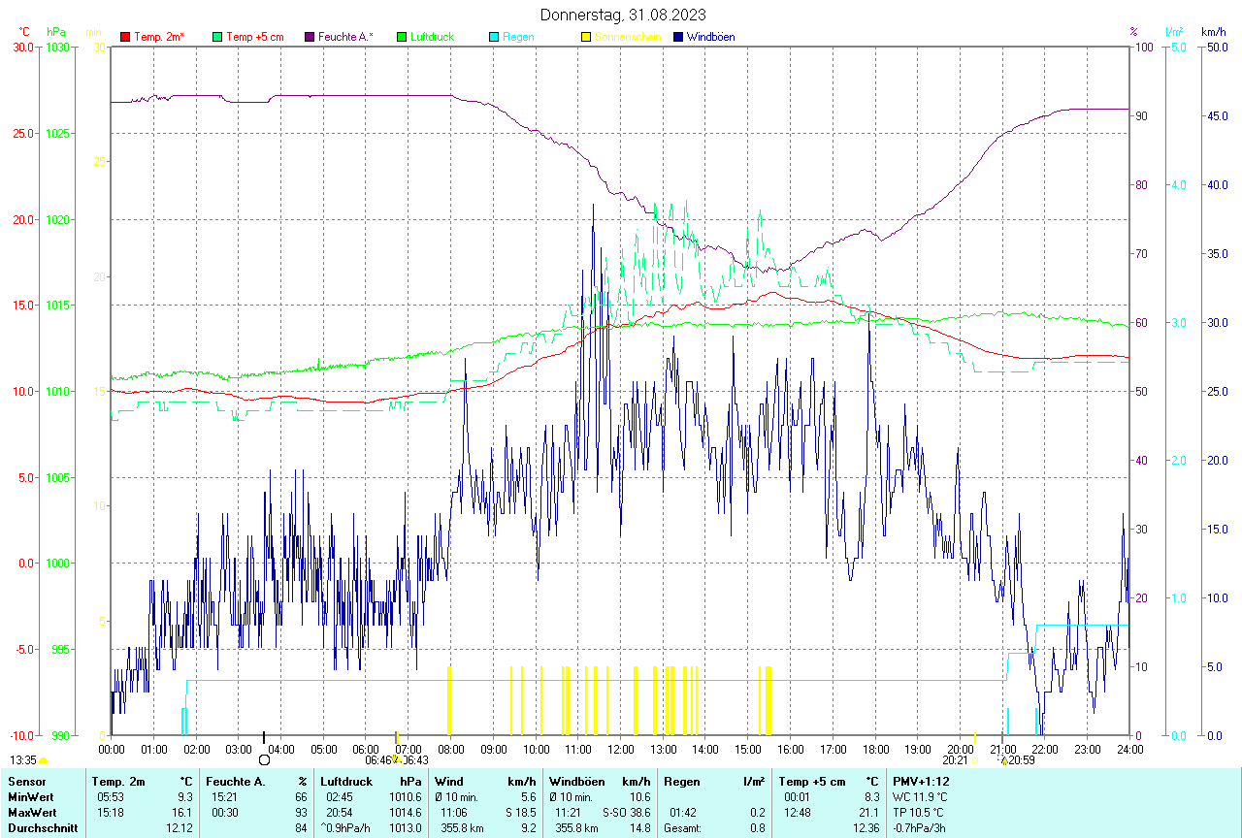Click the 24:00 tick label on the time axis
Screen dimensions: 1242x838
click(1129, 749)
